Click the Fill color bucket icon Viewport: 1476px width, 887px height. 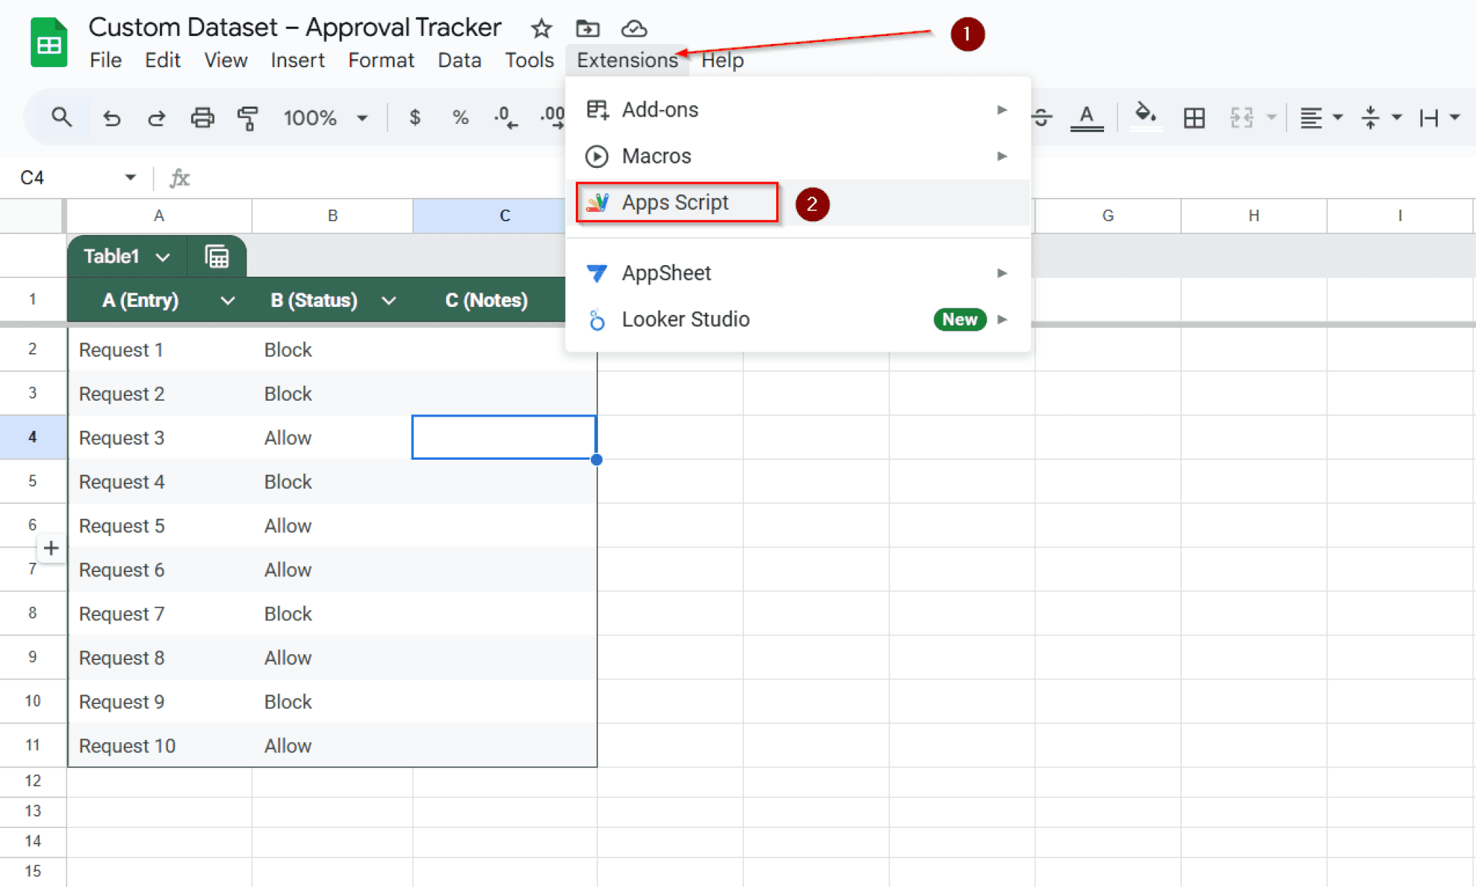coord(1146,116)
